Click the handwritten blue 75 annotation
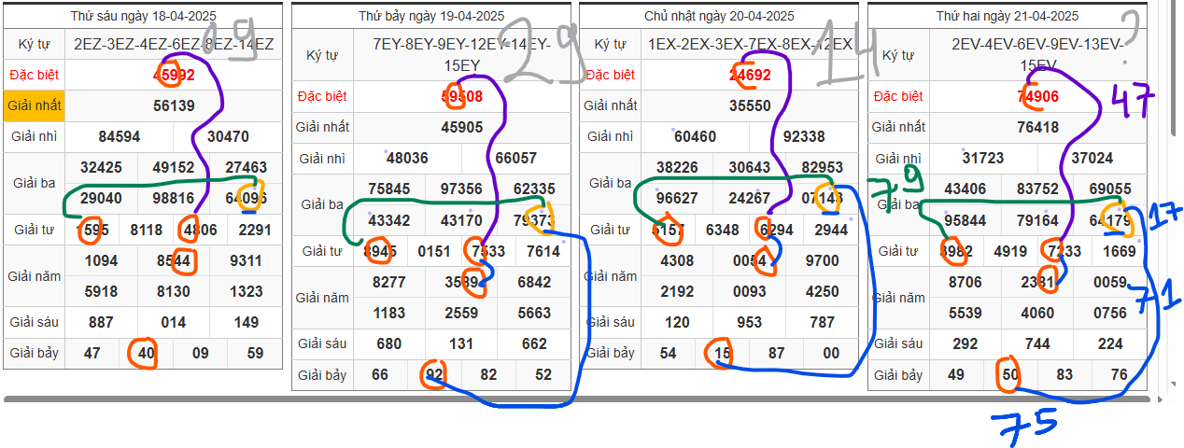 (x=1027, y=425)
